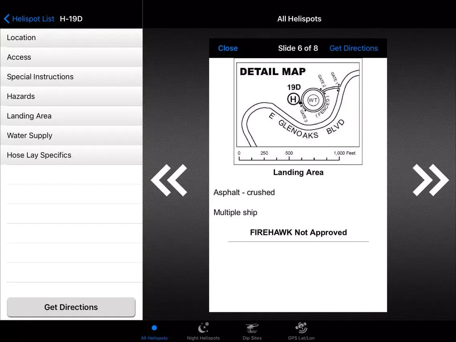Viewport: 456px width, 342px height.
Task: Click the H helipad symbol on map
Action: (293, 99)
